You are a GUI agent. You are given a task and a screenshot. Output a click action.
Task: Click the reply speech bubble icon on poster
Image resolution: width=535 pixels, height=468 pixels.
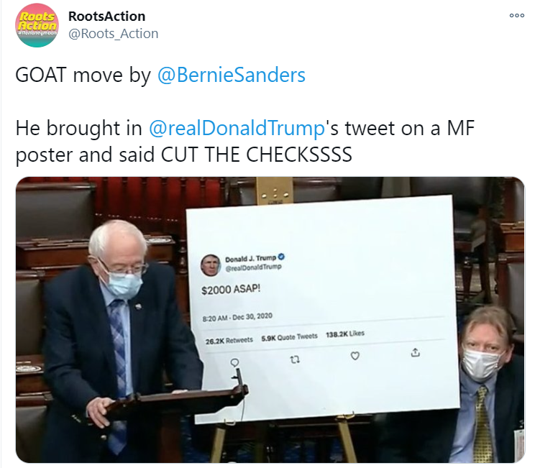(x=234, y=362)
